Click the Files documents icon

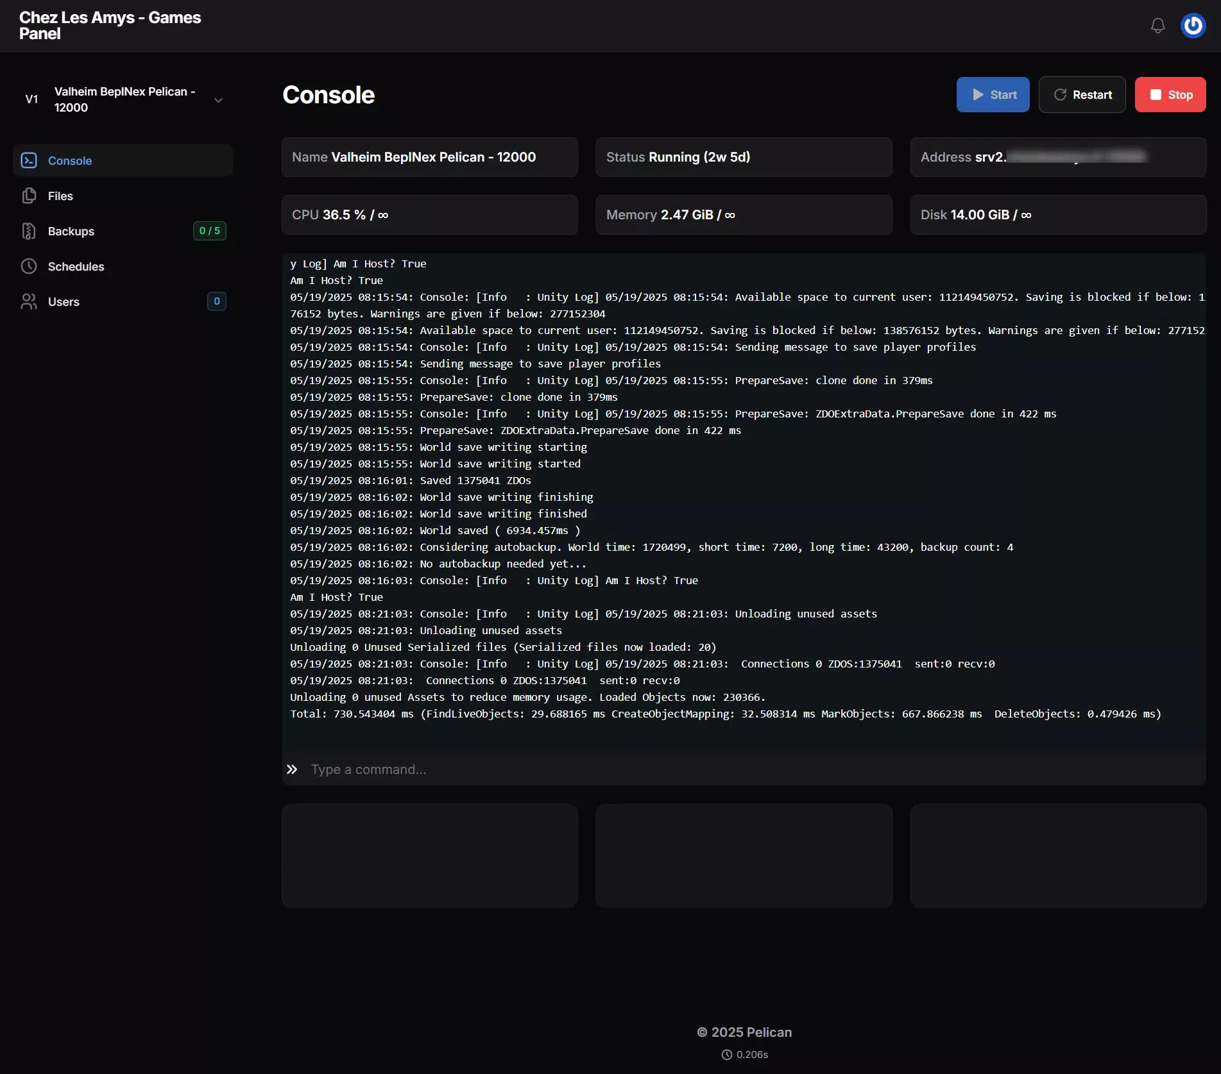29,196
